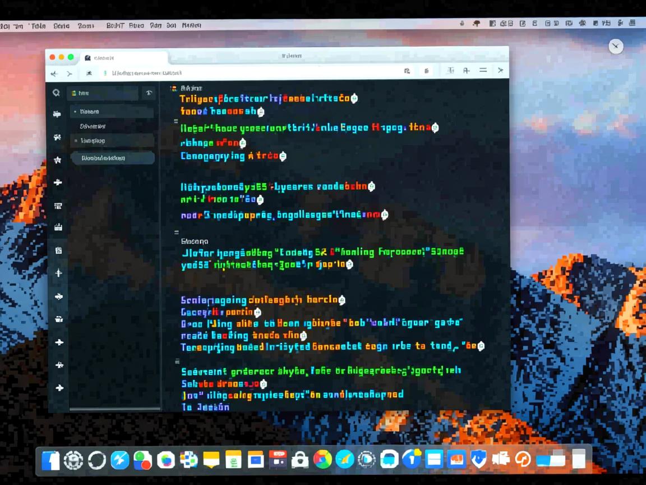Image resolution: width=646 pixels, height=485 pixels.
Task: Click the magnifier search icon in the sidebar
Action: tap(56, 93)
